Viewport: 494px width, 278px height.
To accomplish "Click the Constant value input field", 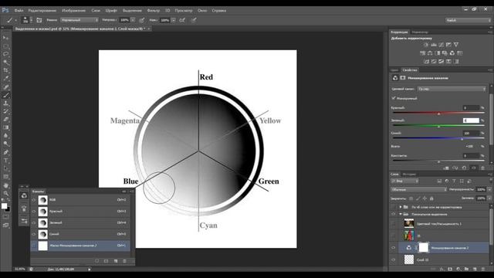I will tap(471, 156).
